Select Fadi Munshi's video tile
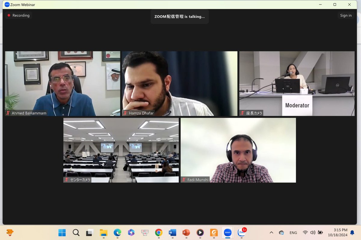361x240 pixels. 238,150
